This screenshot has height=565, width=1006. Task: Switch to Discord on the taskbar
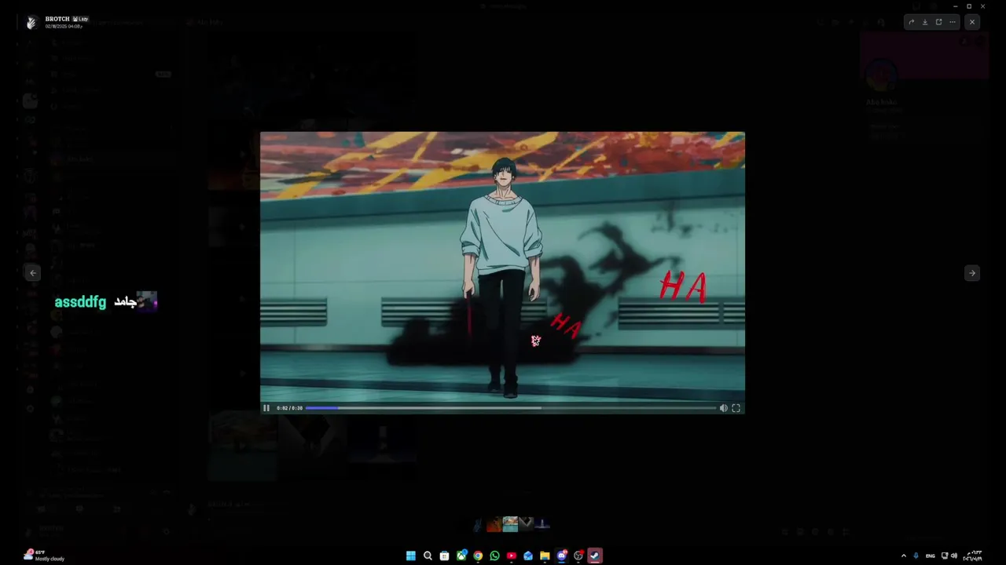pos(562,556)
